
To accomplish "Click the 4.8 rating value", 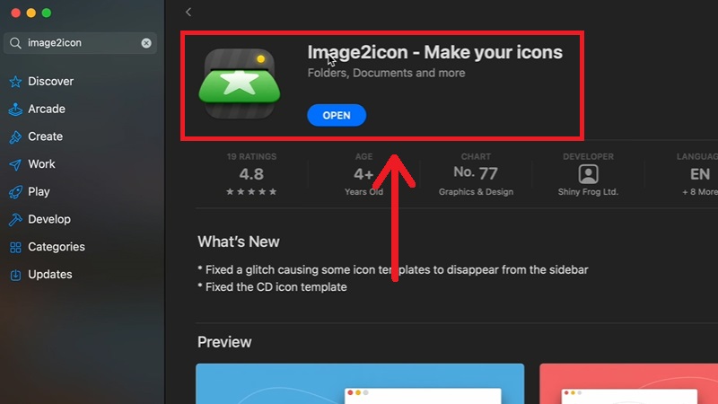I will [251, 174].
